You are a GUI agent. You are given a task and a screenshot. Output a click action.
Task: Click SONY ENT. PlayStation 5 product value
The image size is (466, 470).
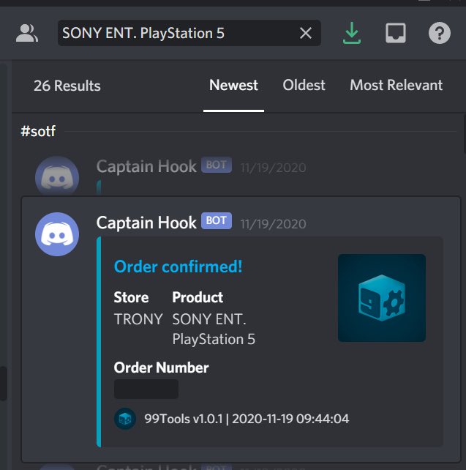[x=214, y=329]
